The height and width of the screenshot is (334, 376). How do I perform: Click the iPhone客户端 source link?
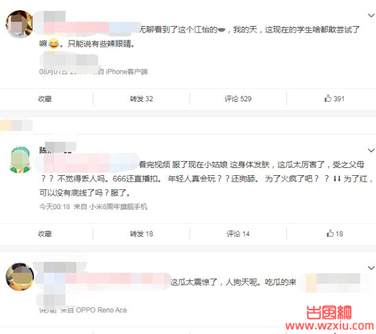pos(127,72)
